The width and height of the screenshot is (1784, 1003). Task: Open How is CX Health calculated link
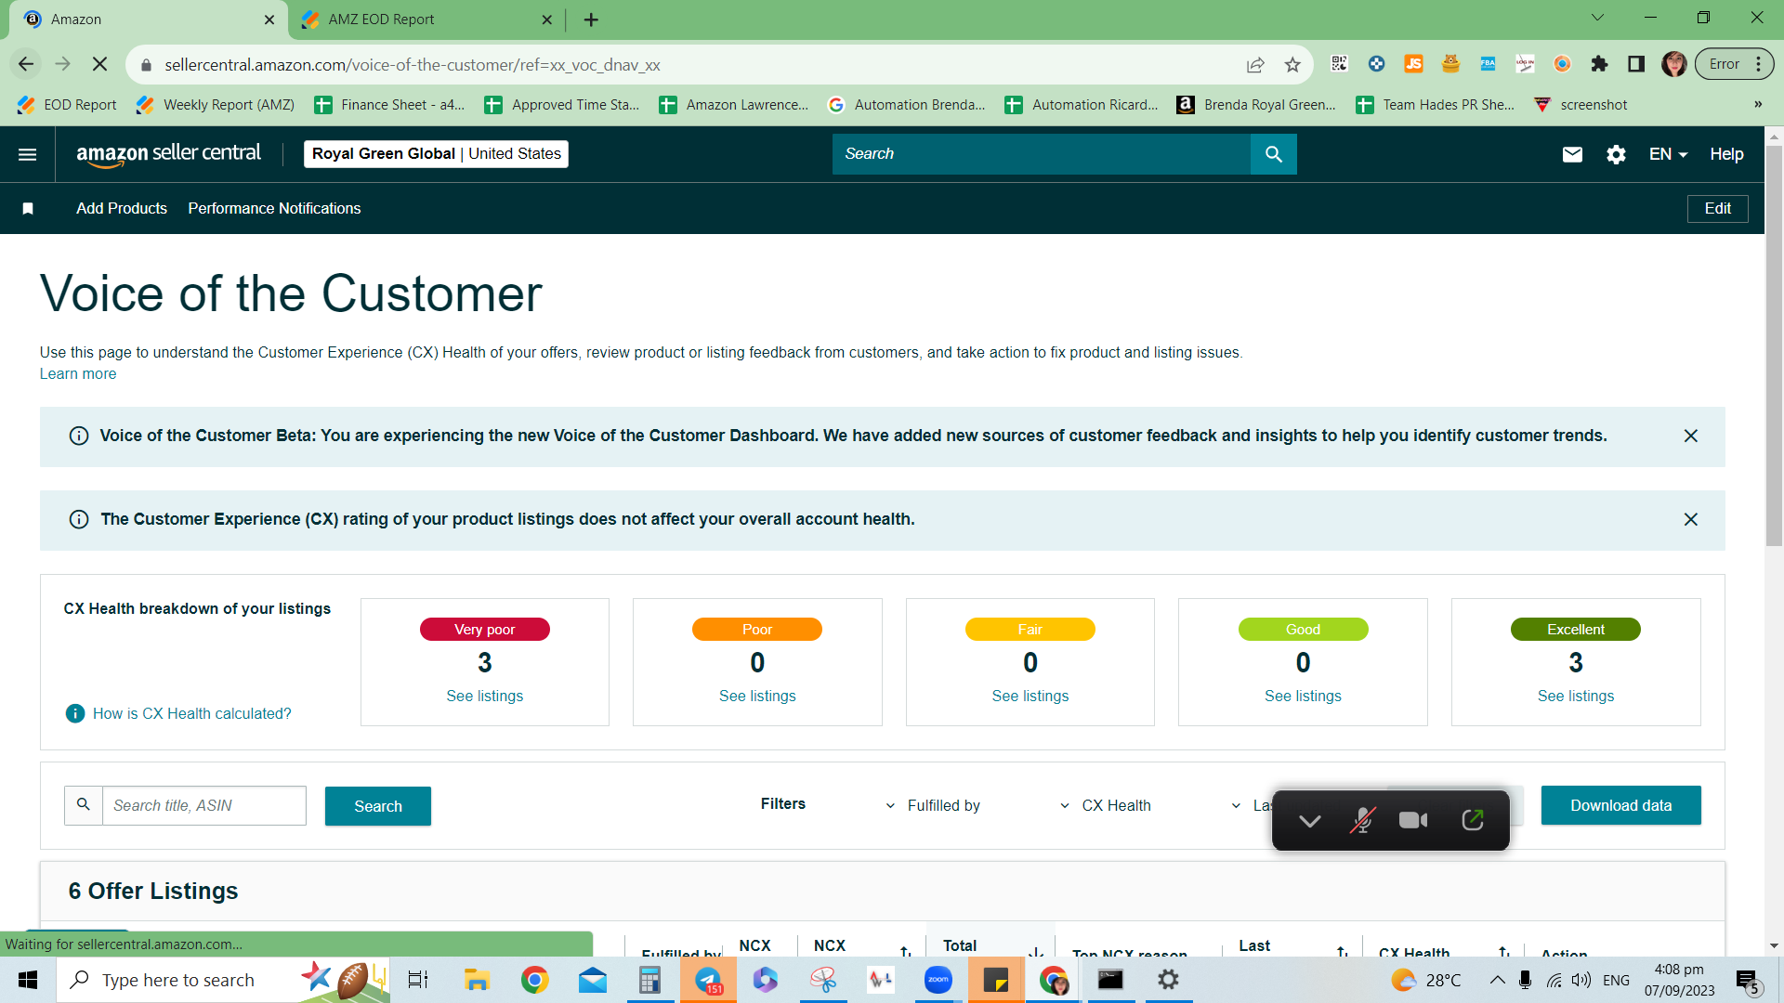[x=191, y=713]
